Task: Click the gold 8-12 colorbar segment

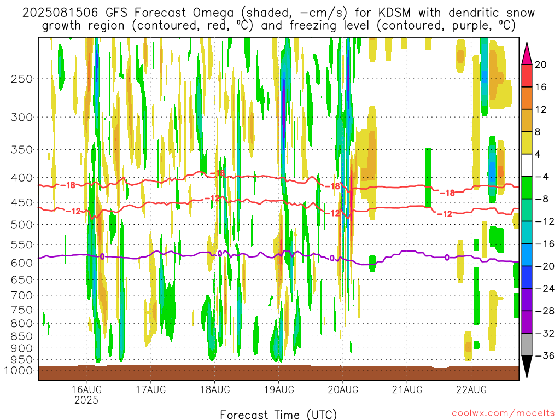Action: pyautogui.click(x=527, y=121)
